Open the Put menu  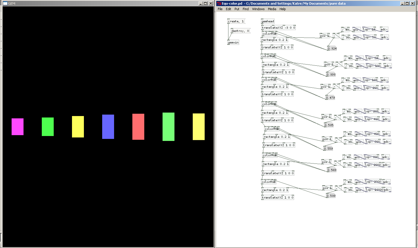pos(237,9)
